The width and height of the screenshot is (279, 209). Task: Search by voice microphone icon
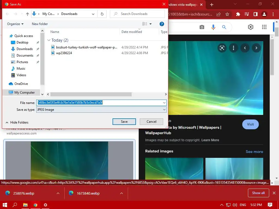coord(213,27)
